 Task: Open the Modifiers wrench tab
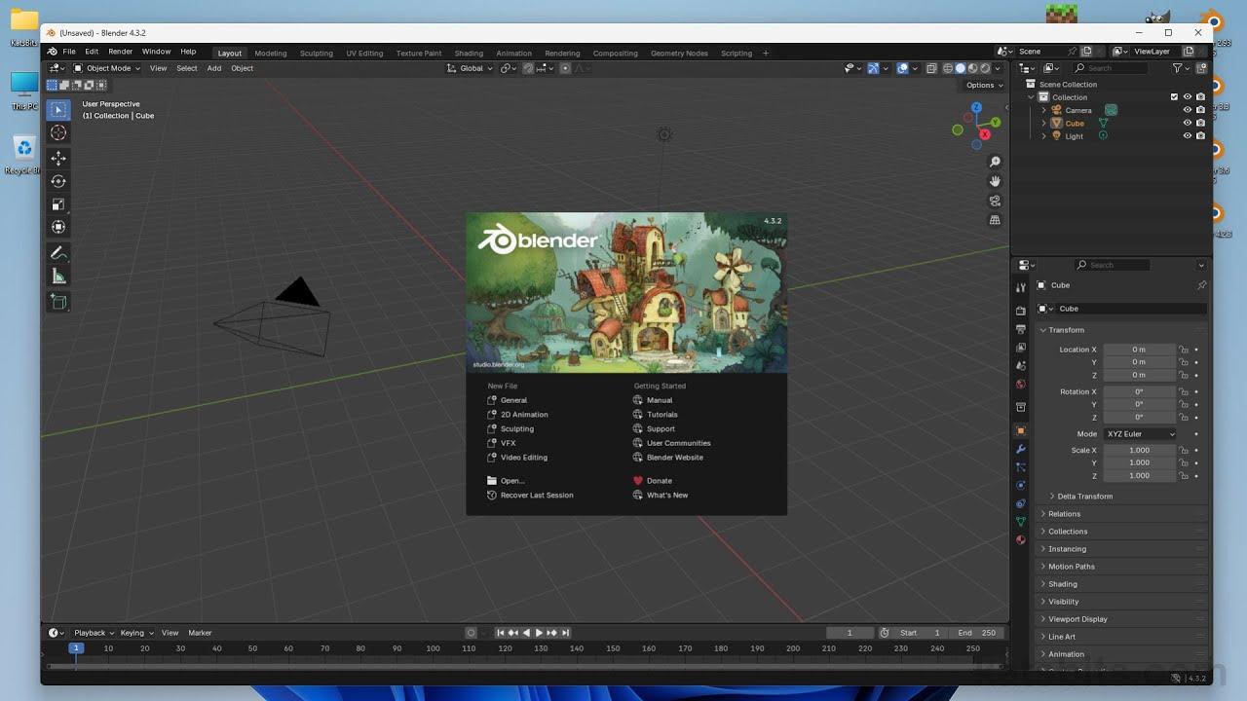tap(1020, 449)
